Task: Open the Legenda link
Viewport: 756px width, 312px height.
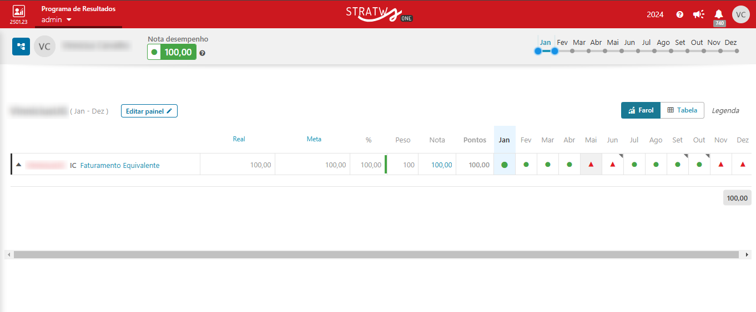Action: [725, 110]
